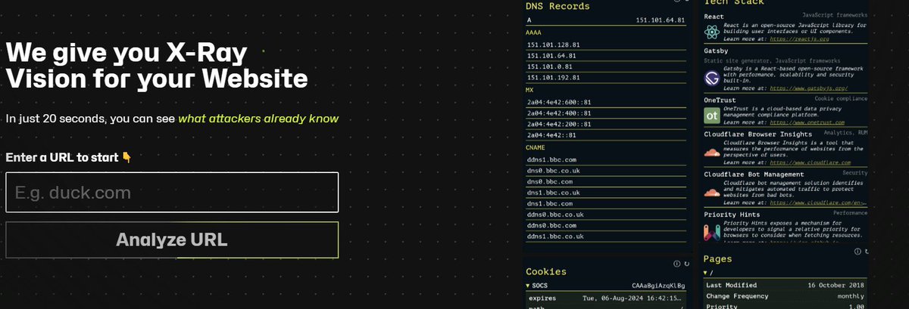Click the SOCS value CAAaBgiAzqKlBg

coord(658,286)
